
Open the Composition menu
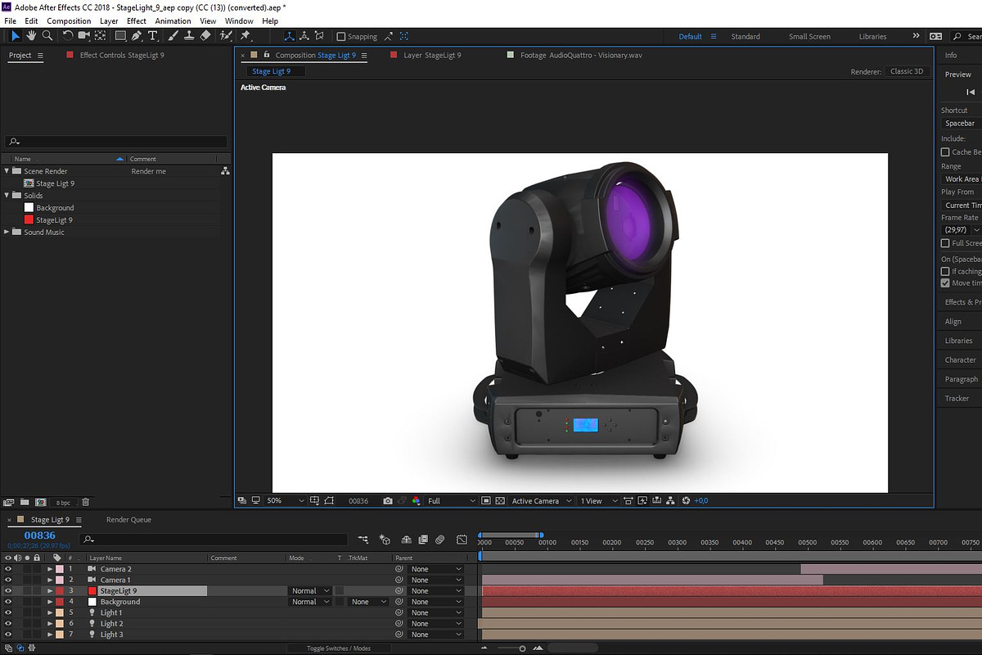click(69, 21)
